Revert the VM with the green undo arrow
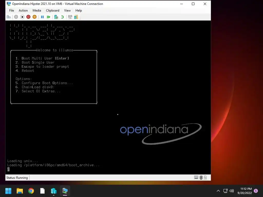Image resolution: width=263 pixels, height=197 pixels. coord(62,17)
